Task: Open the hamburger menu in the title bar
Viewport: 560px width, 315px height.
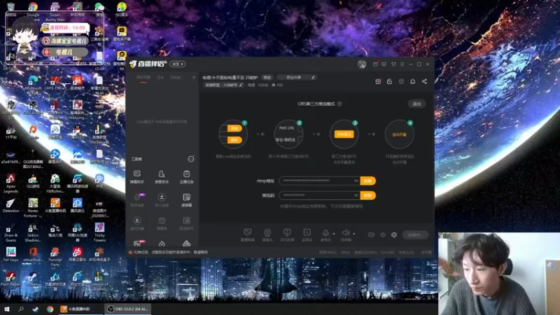Action: click(x=402, y=64)
